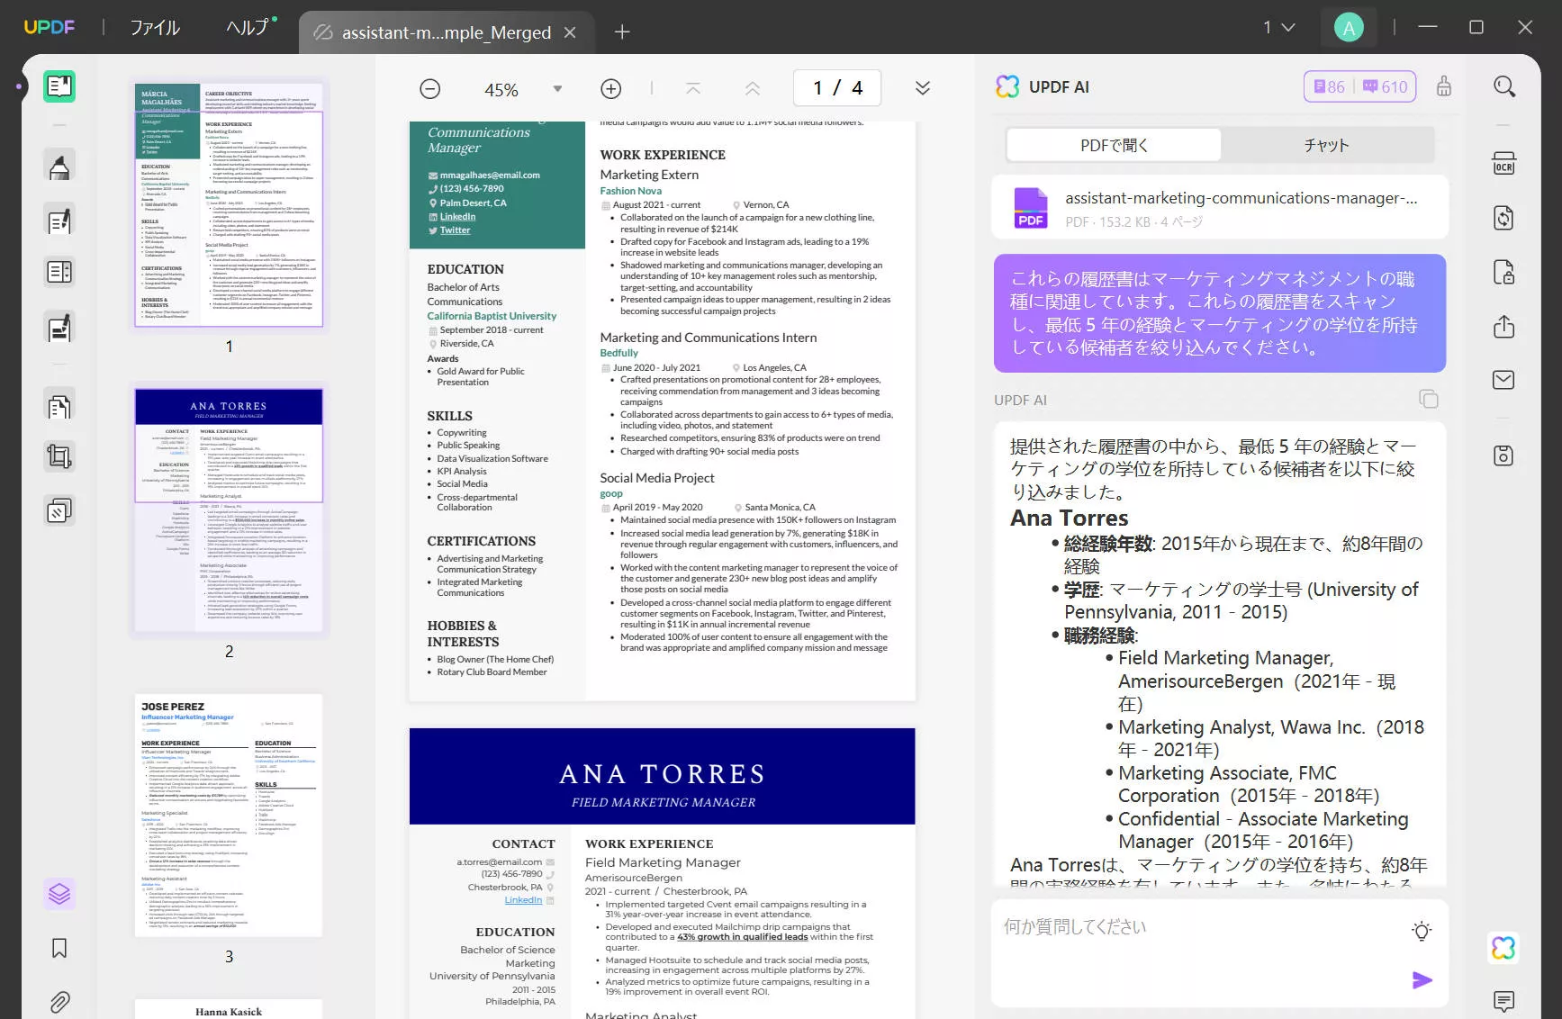Open the Protect PDF lock-page icon

(1503, 272)
